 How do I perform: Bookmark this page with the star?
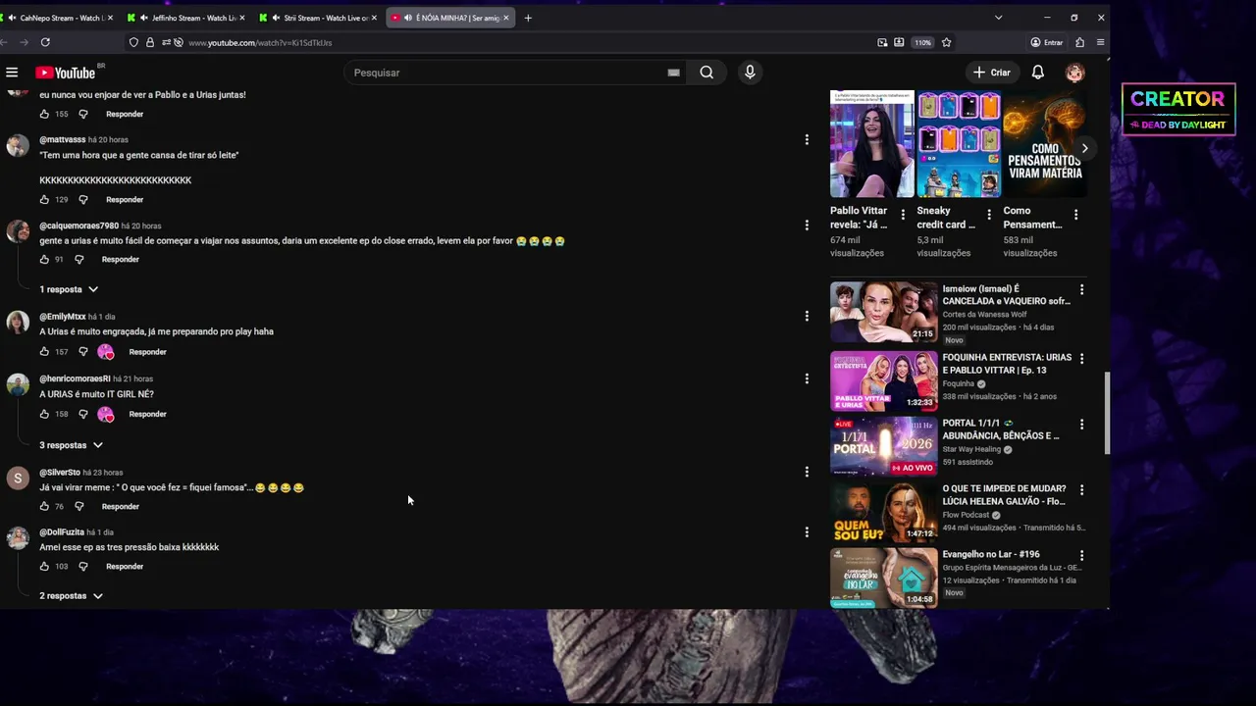point(946,42)
